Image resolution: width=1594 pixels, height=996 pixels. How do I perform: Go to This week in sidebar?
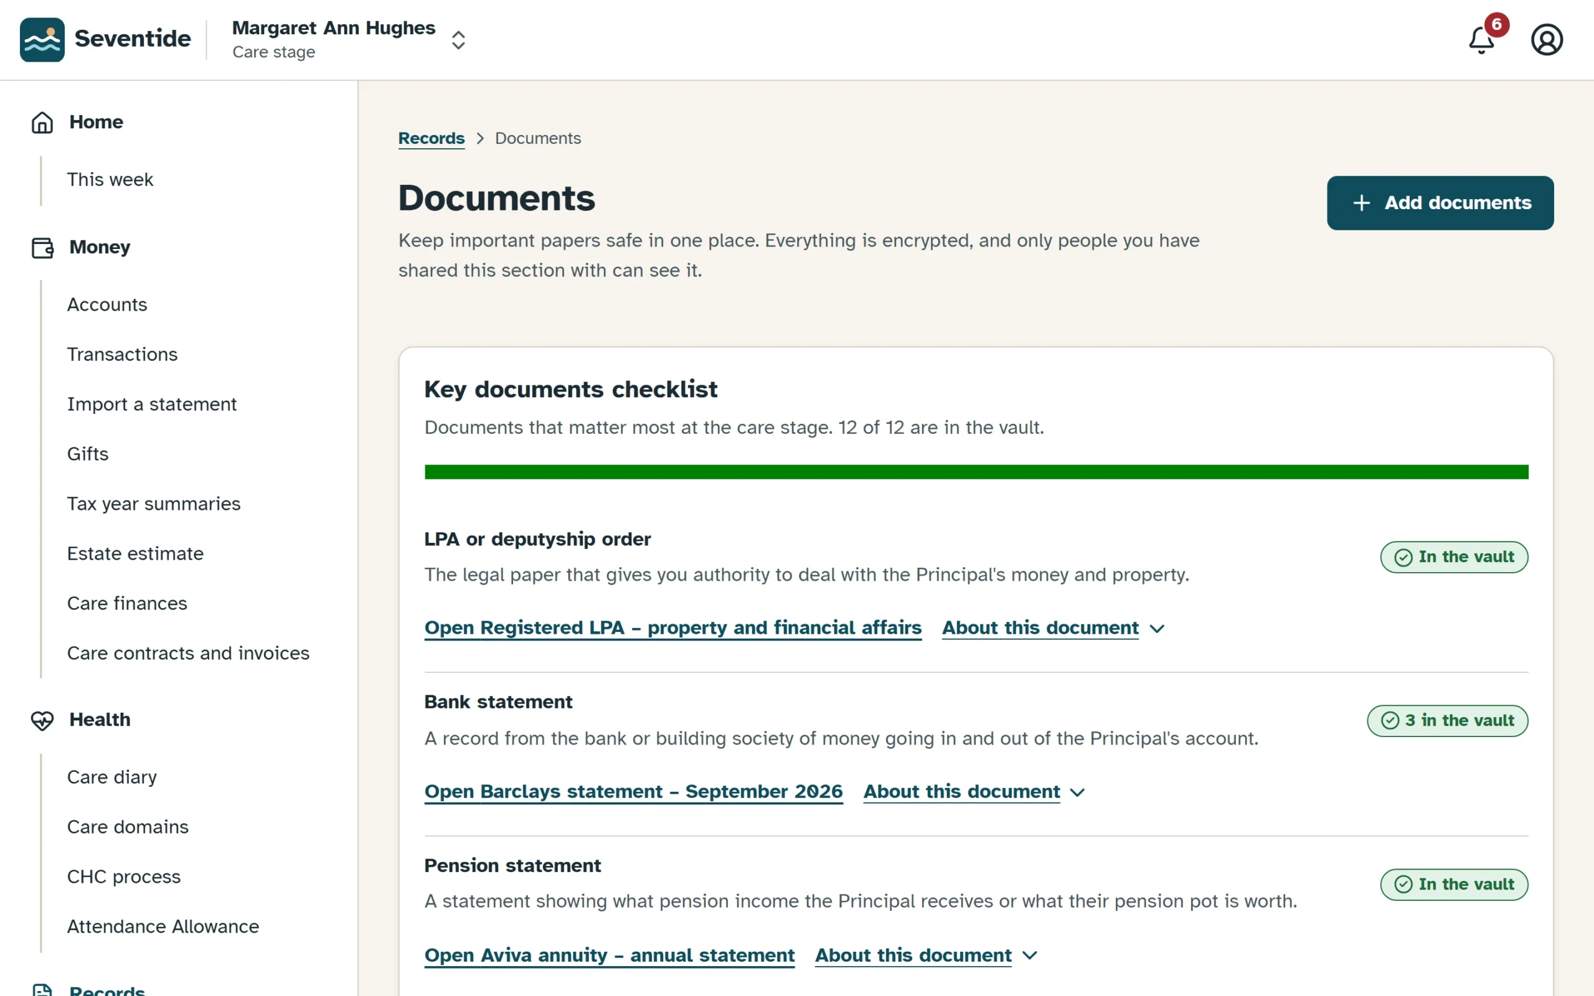110,180
